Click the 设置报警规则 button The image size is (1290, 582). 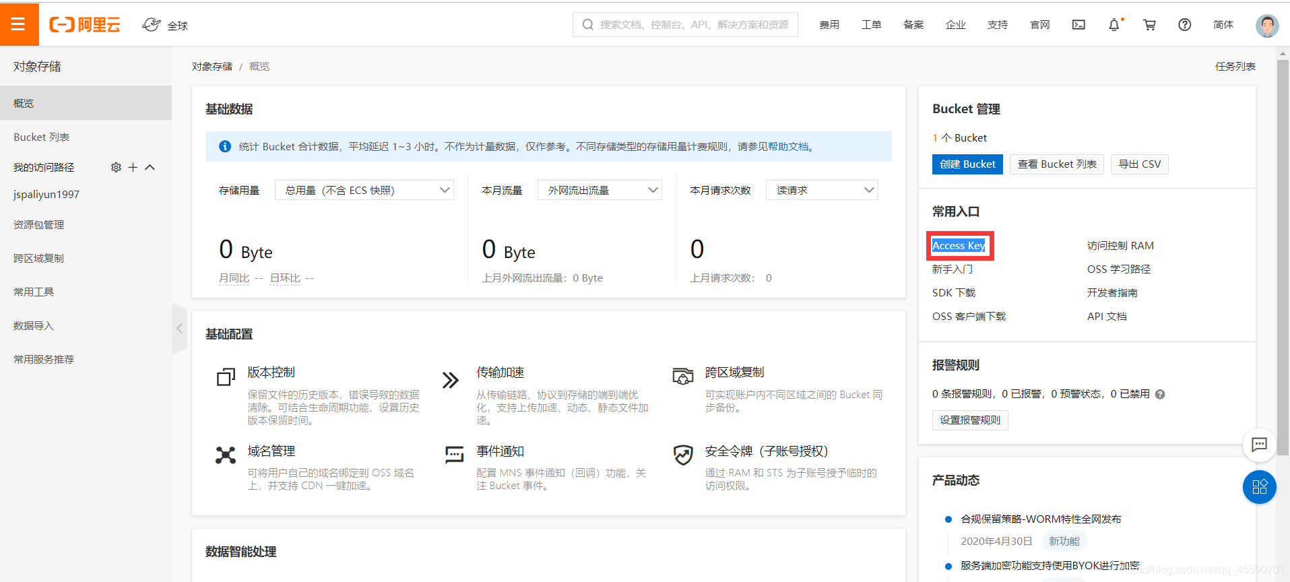point(970,420)
